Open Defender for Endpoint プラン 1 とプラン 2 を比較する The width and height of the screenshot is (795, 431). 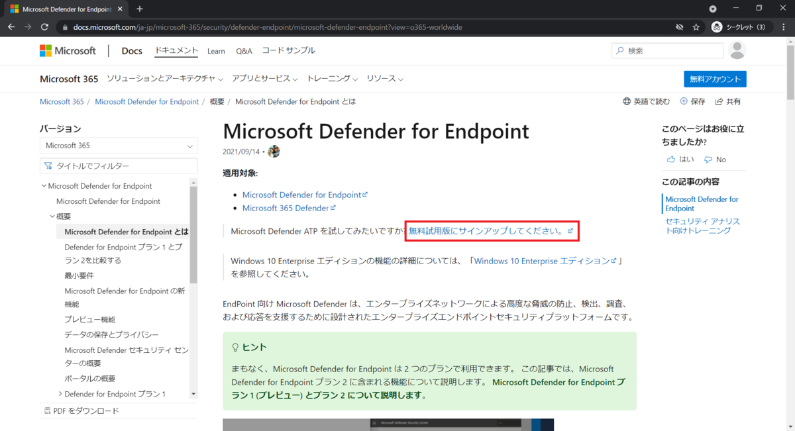tap(123, 254)
